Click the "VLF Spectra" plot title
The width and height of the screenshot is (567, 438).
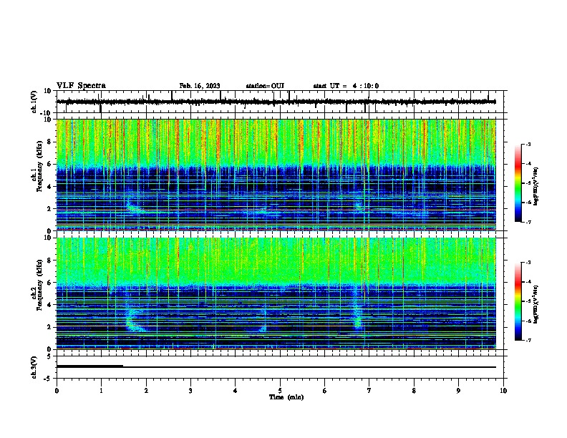(x=81, y=86)
